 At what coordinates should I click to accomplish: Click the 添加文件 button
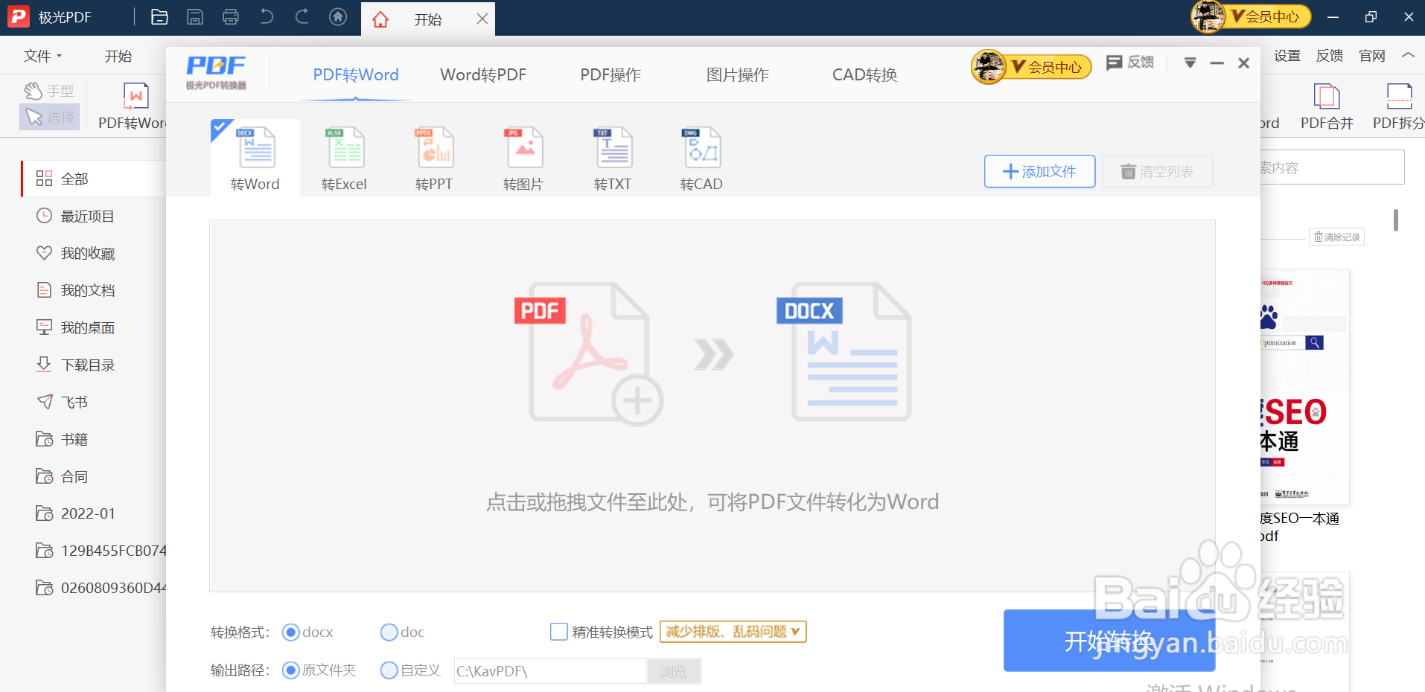pyautogui.click(x=1039, y=171)
